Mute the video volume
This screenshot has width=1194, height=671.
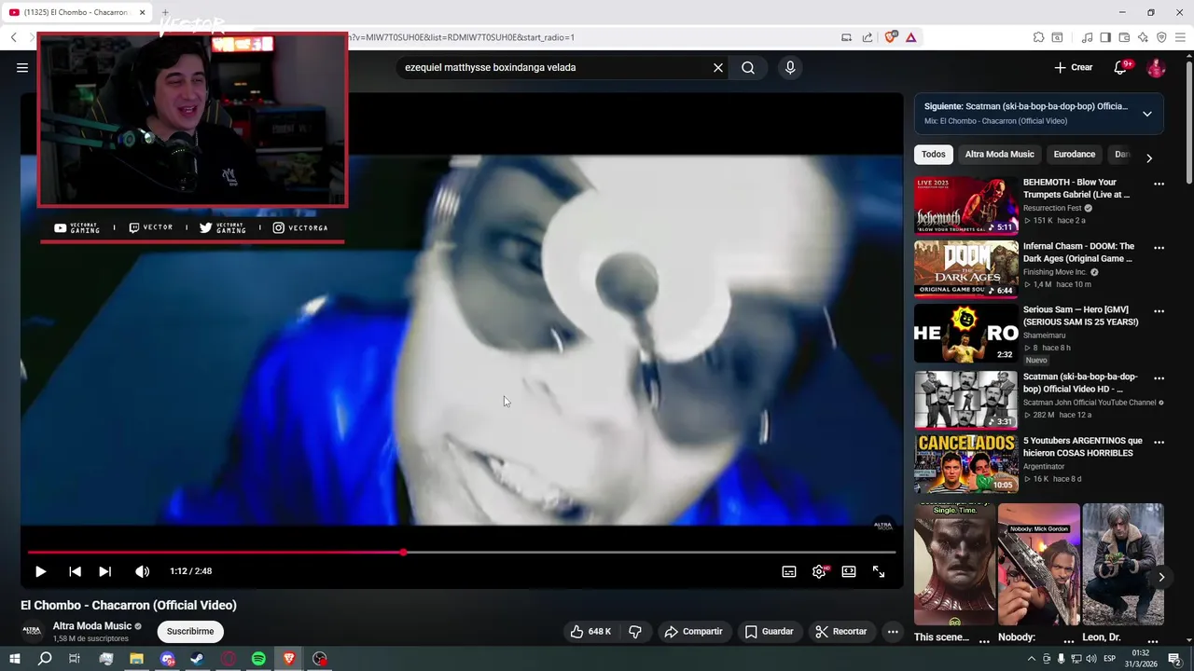point(142,571)
